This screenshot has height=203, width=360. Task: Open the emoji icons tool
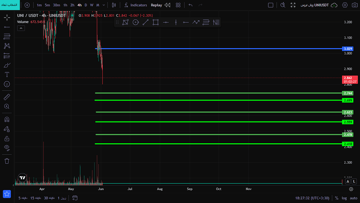coord(7,84)
